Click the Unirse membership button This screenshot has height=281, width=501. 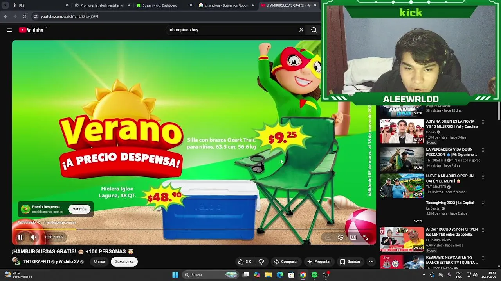tap(99, 261)
